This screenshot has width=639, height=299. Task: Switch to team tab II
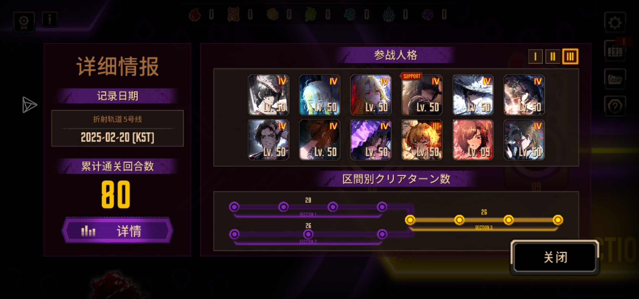(553, 56)
